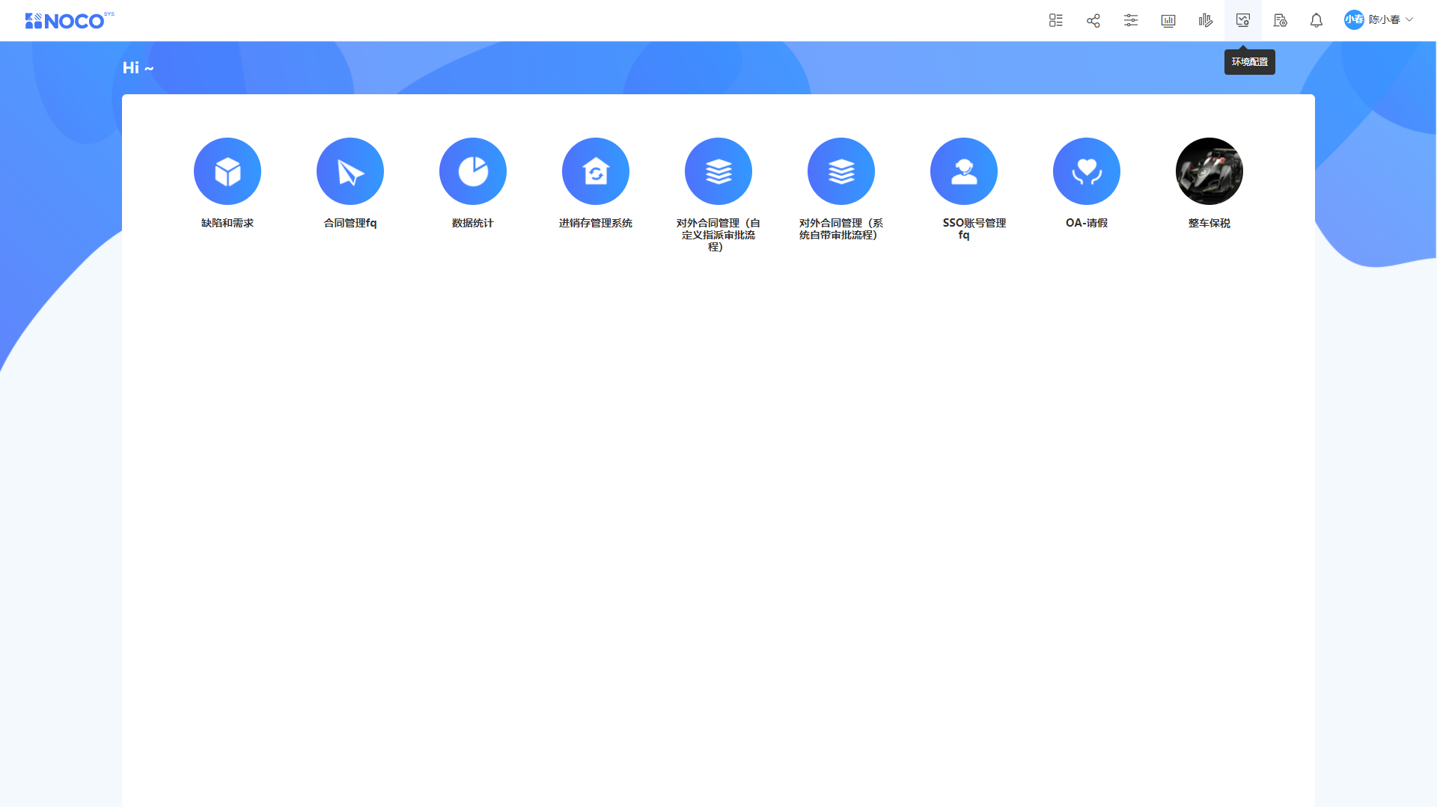
Task: Click the document with gear icon
Action: [1281, 20]
